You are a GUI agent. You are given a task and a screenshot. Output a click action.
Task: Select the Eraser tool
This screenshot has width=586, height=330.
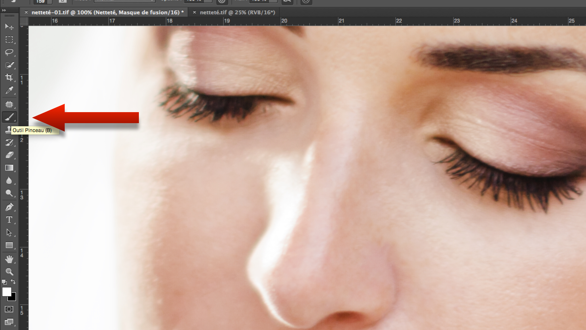pyautogui.click(x=9, y=155)
